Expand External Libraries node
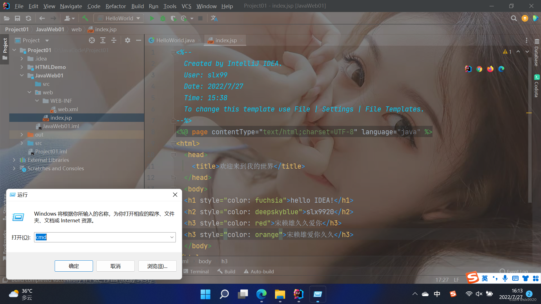Image resolution: width=541 pixels, height=304 pixels. point(14,160)
